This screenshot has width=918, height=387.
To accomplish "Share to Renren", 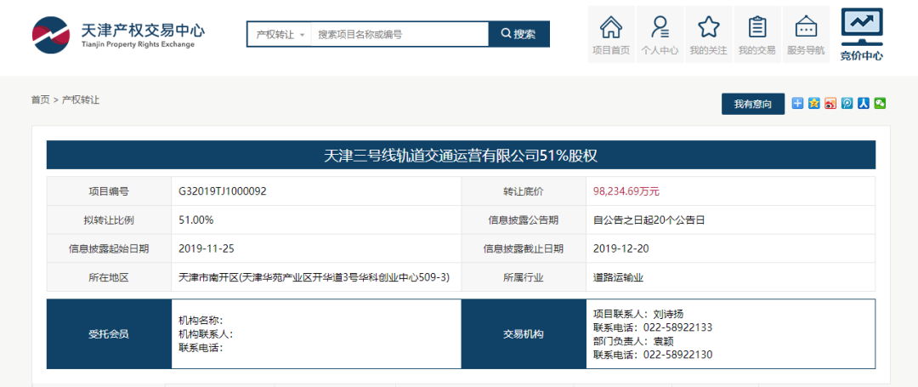I will (863, 103).
